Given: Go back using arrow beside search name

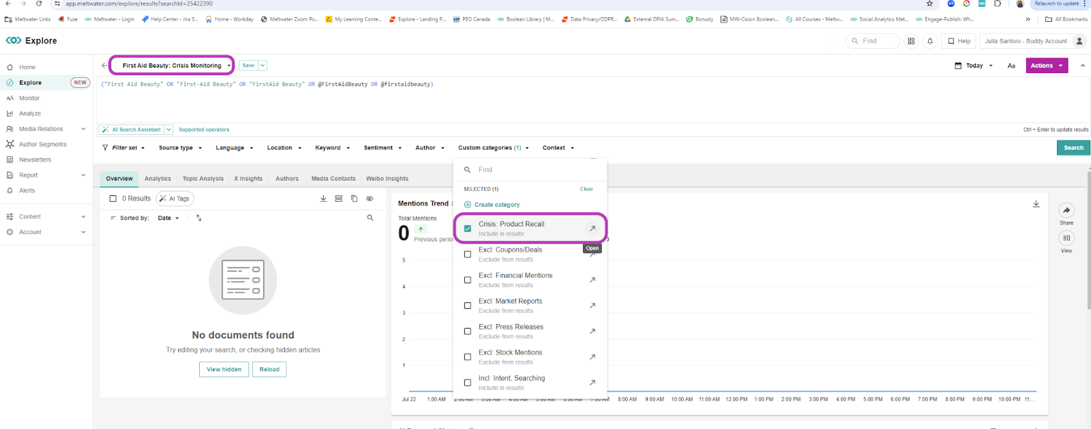Looking at the screenshot, I should [104, 65].
